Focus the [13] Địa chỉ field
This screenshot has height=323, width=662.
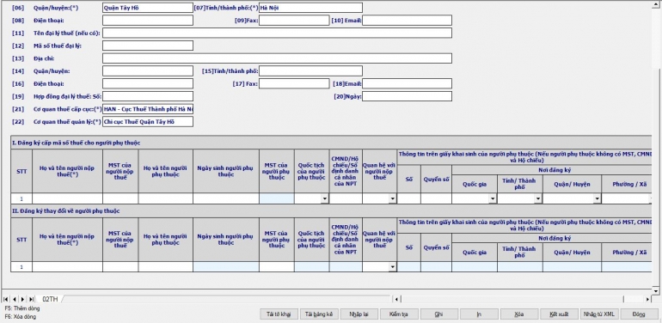[x=277, y=58]
